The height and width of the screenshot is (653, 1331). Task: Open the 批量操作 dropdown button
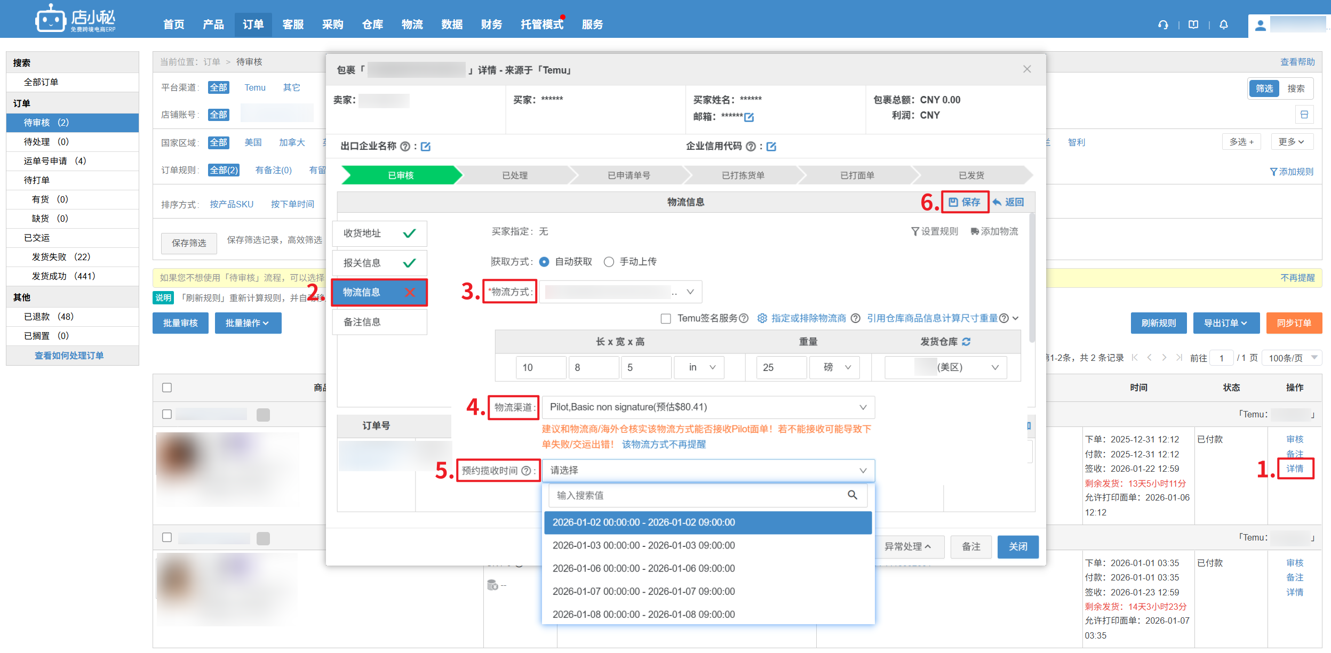(248, 323)
